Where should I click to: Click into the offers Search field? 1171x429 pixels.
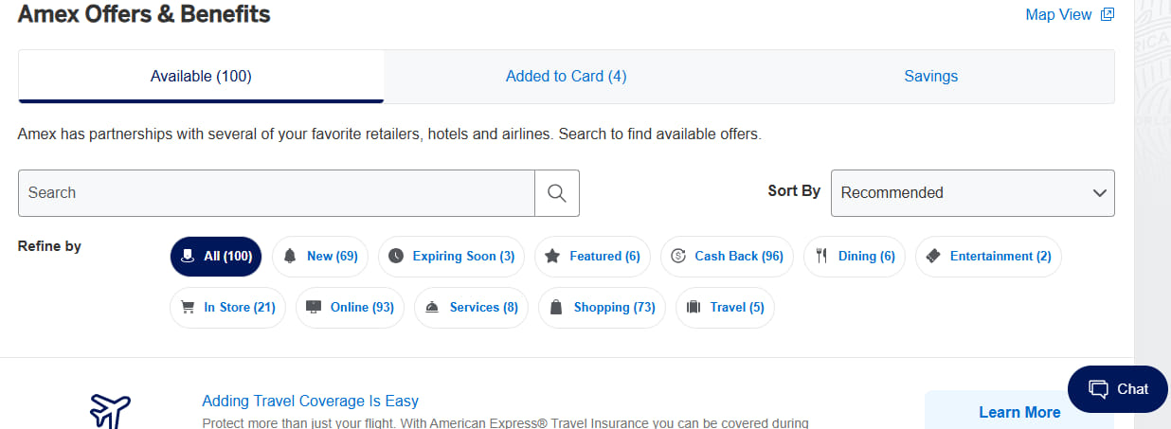coord(276,193)
